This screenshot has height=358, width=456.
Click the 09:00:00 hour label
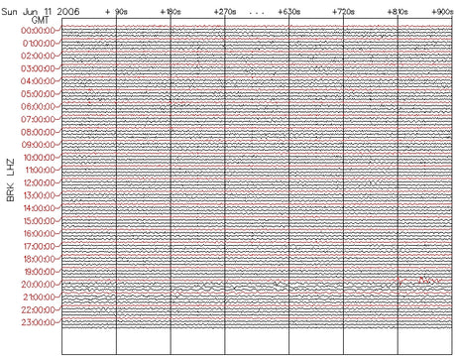[38, 145]
